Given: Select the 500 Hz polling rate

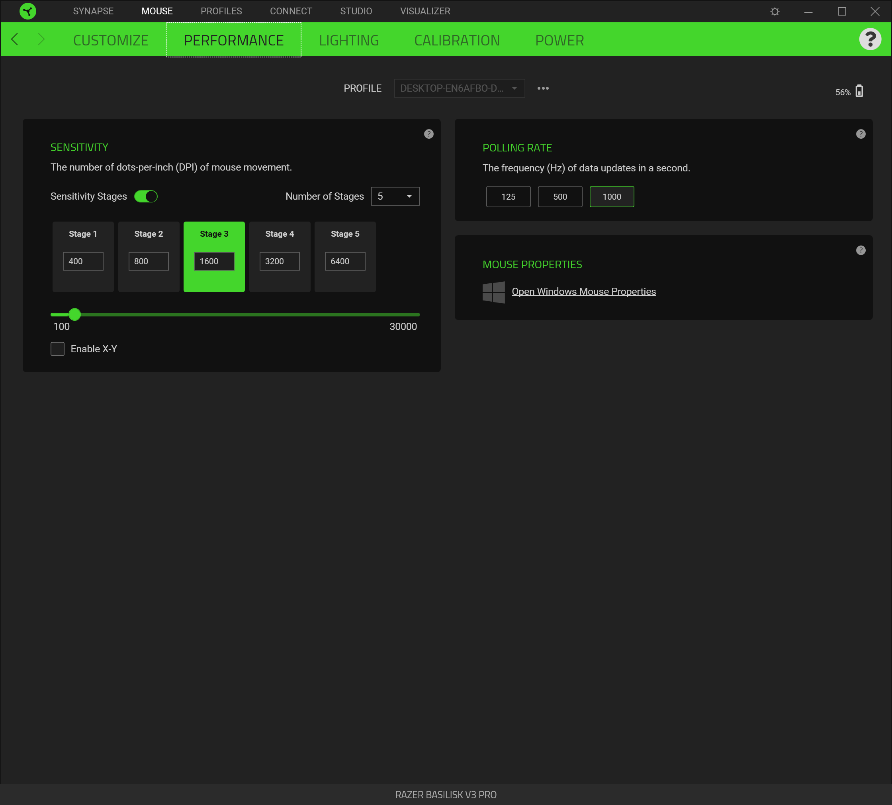Looking at the screenshot, I should coord(559,197).
